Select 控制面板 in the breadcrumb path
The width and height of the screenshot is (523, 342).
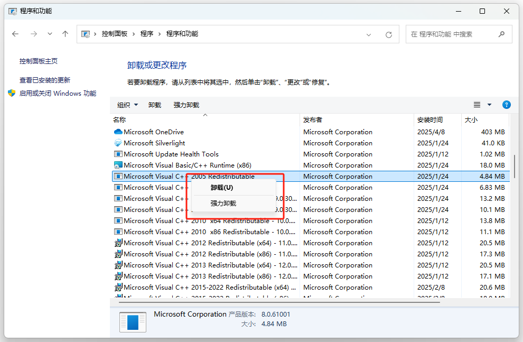pyautogui.click(x=115, y=34)
